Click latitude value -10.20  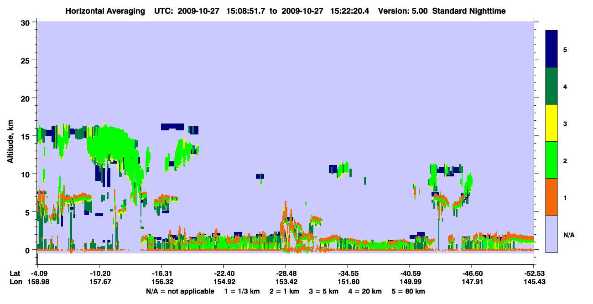click(99, 273)
